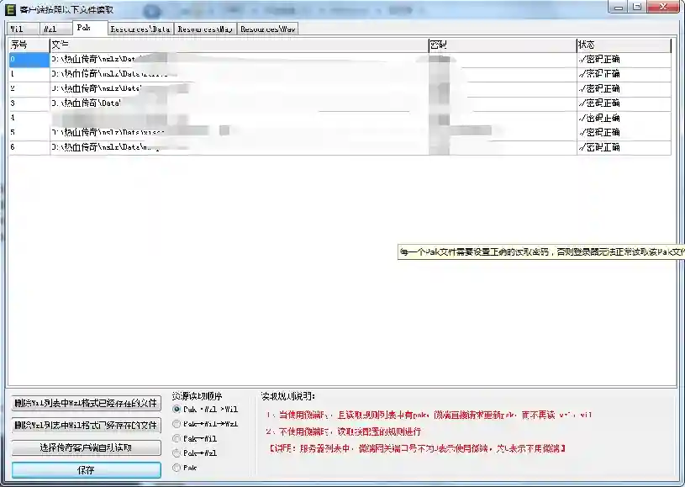Click the 文件 column header
685x487 pixels.
pyautogui.click(x=239, y=45)
